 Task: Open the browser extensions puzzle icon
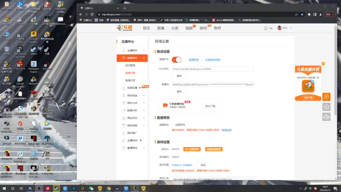pos(309,15)
